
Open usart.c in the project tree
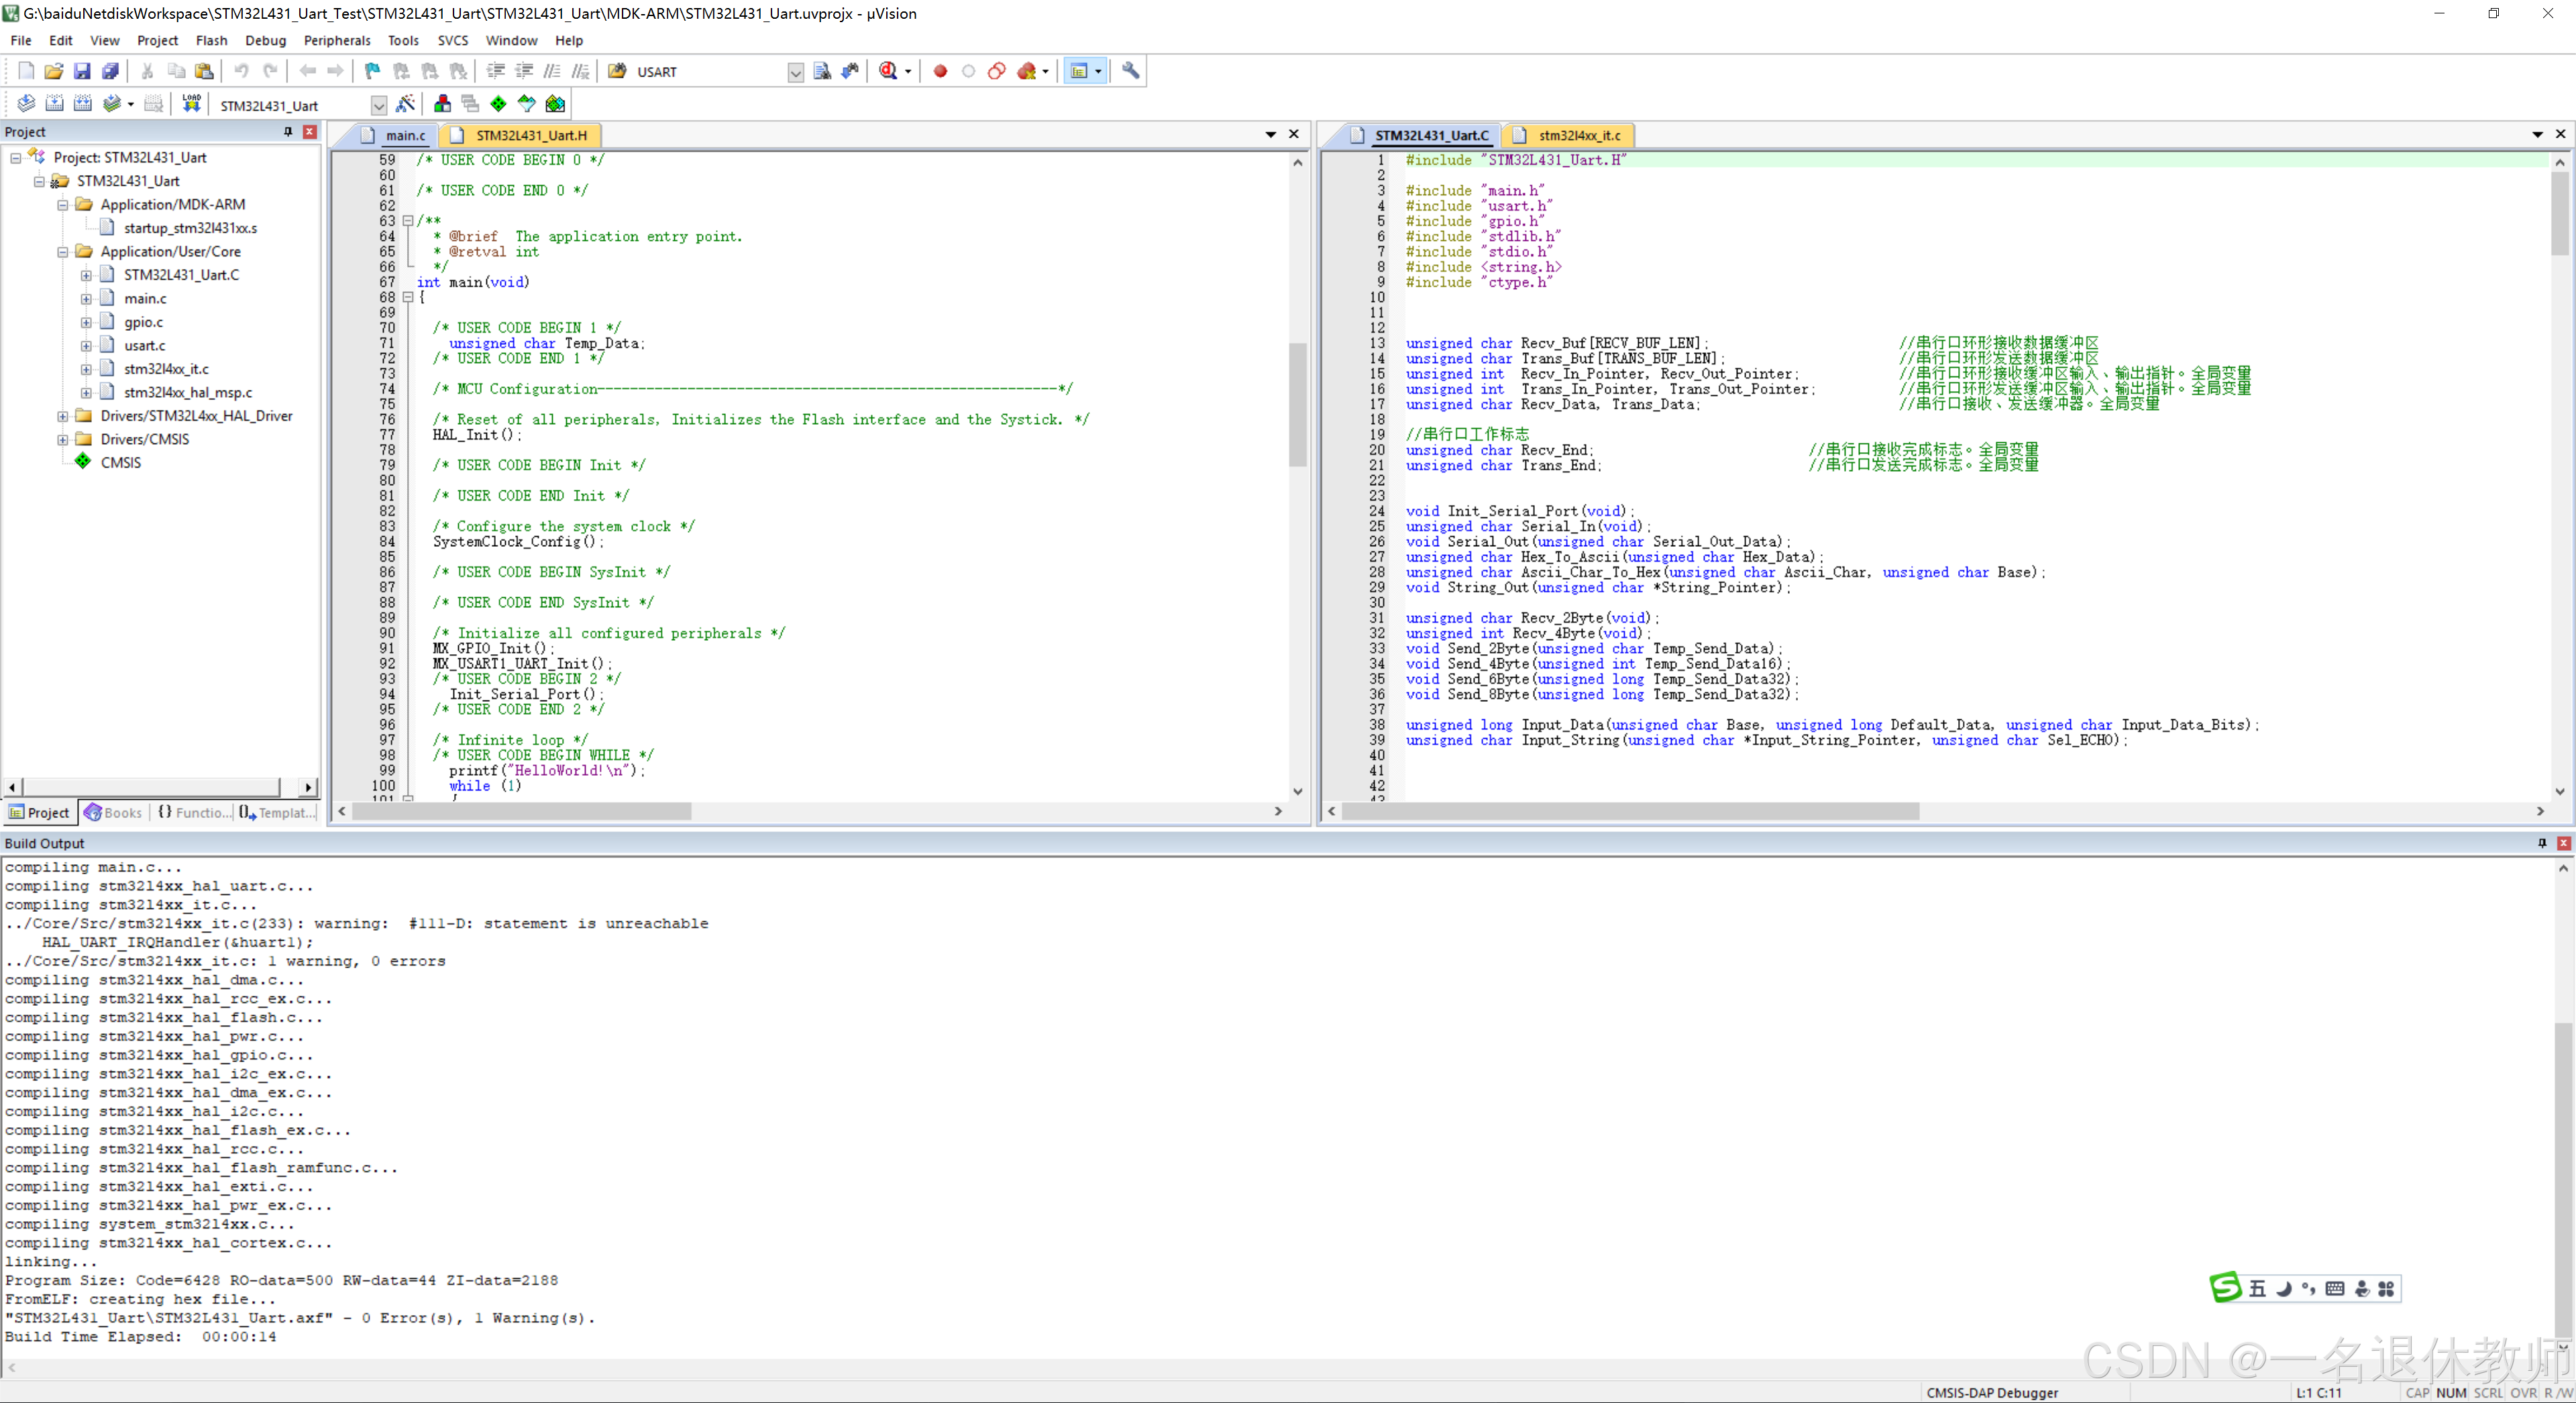coord(145,346)
